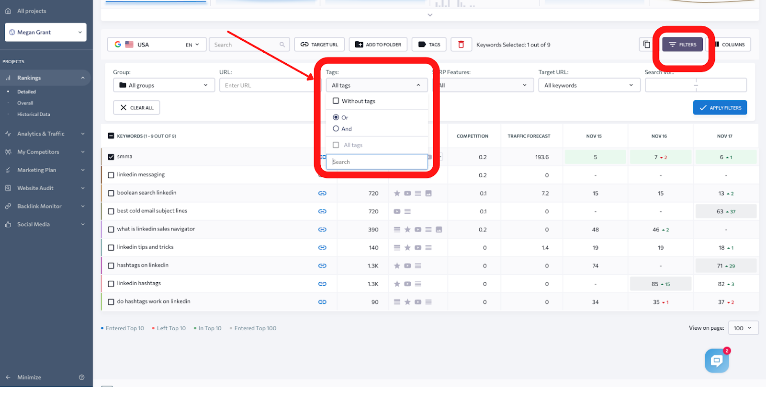
Task: Click link icon for linkedin hashtags row
Action: pyautogui.click(x=322, y=284)
